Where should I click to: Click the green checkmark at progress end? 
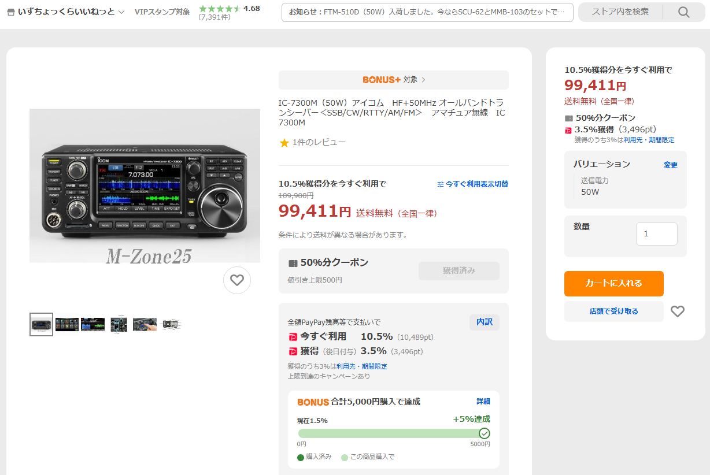pos(485,433)
